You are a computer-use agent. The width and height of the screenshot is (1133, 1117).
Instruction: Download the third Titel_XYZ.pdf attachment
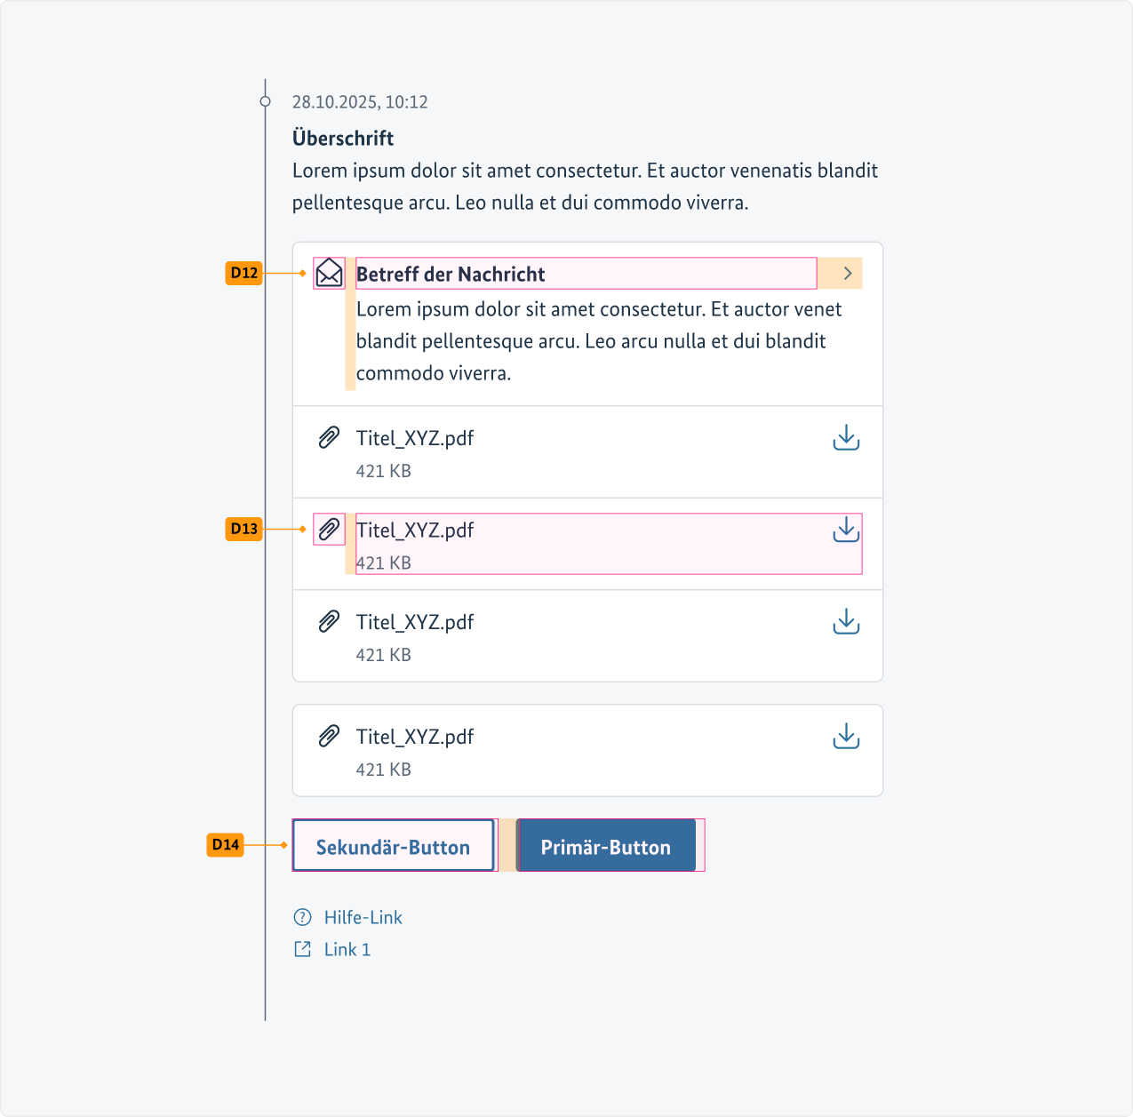point(846,621)
